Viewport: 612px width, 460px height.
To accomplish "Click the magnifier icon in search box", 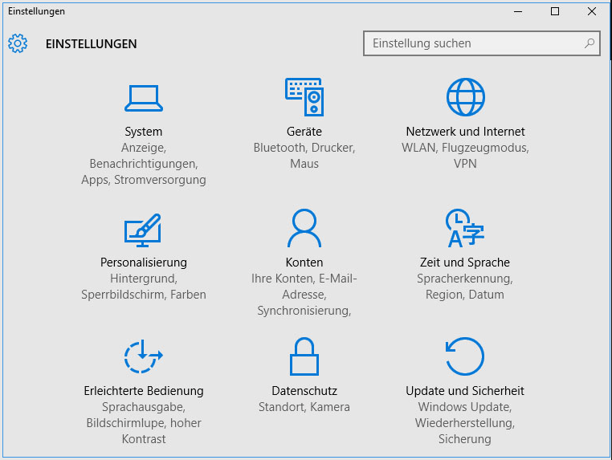I will click(590, 43).
